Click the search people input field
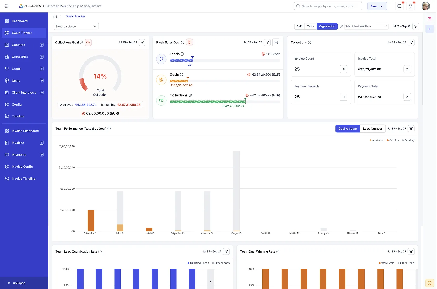 (x=328, y=6)
